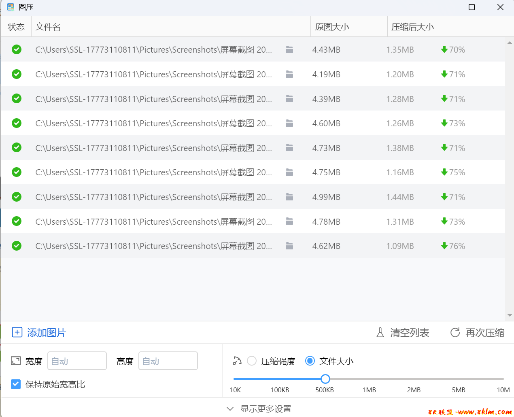Image resolution: width=514 pixels, height=417 pixels.
Task: Sort by 原图大小 column header
Action: pyautogui.click(x=332, y=27)
